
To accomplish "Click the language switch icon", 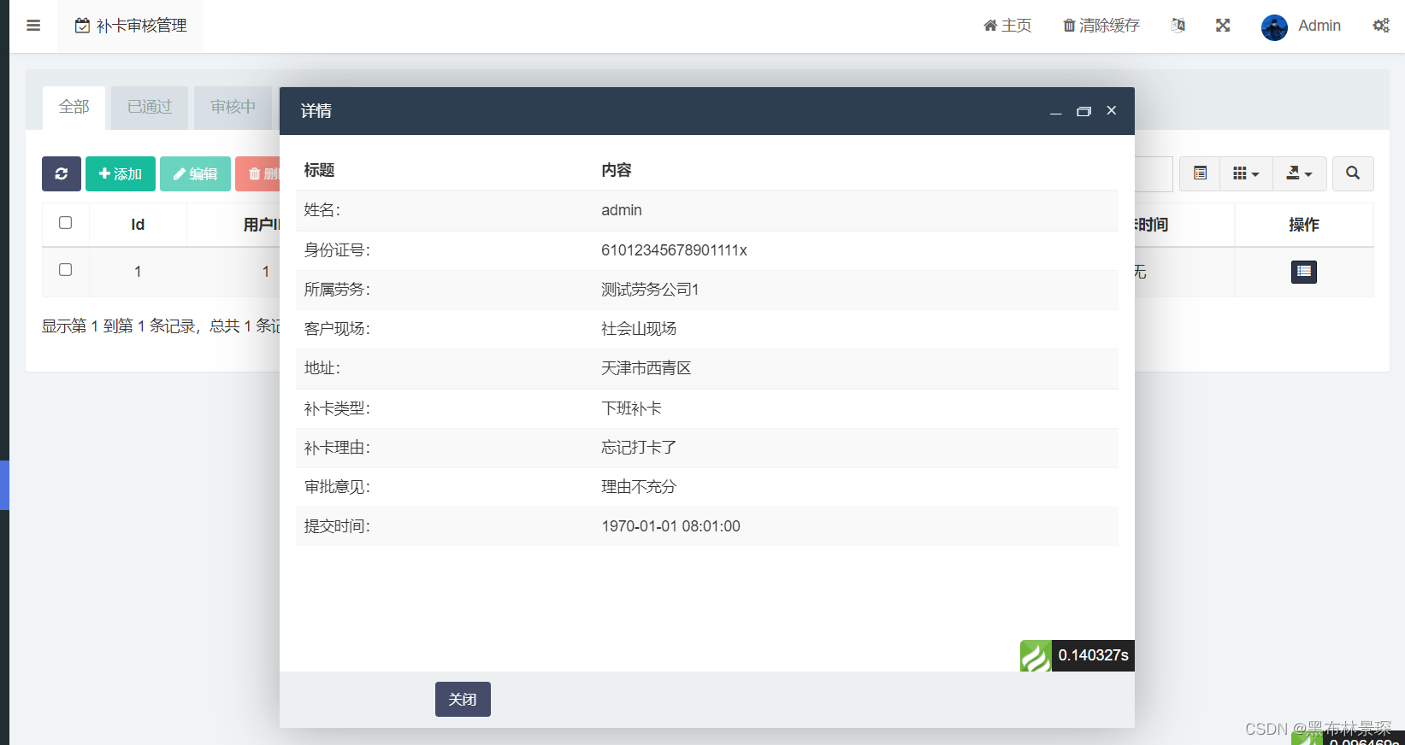I will click(x=1178, y=26).
